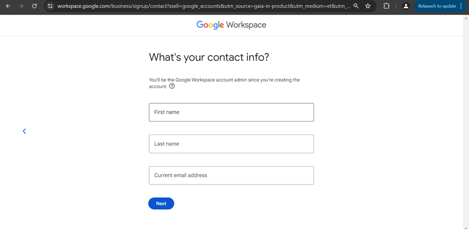Open the Extensions puzzle icon
This screenshot has width=469, height=229.
tap(386, 6)
